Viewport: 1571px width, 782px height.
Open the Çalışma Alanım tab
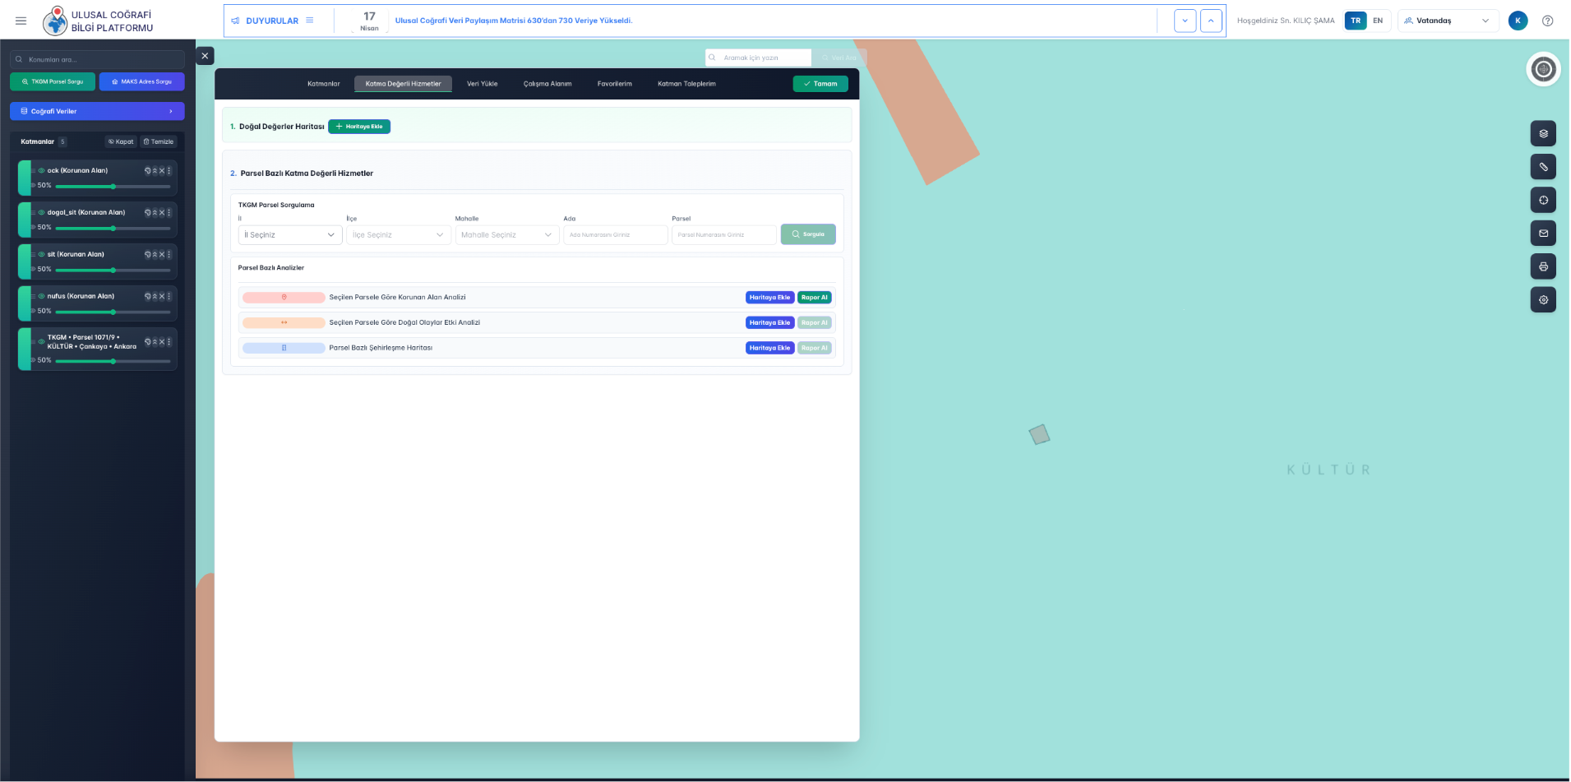coord(548,84)
